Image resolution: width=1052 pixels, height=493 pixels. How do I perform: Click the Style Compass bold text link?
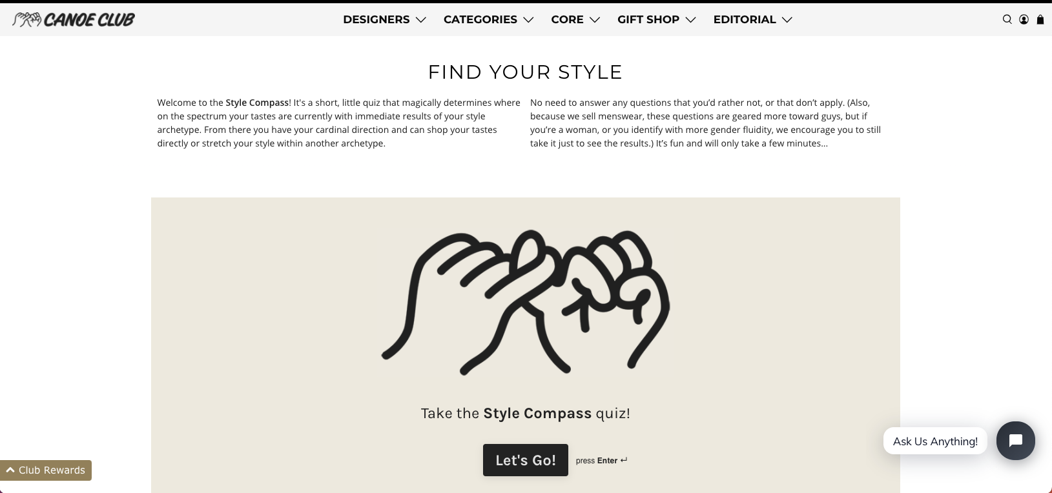click(x=257, y=102)
